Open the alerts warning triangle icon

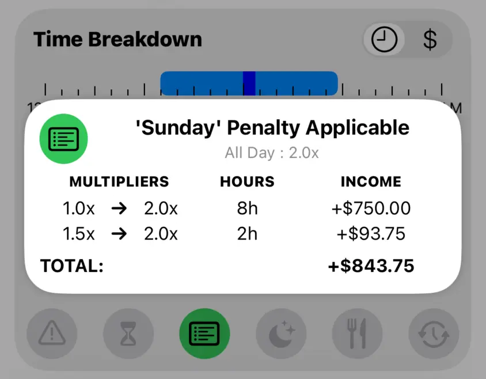point(52,334)
